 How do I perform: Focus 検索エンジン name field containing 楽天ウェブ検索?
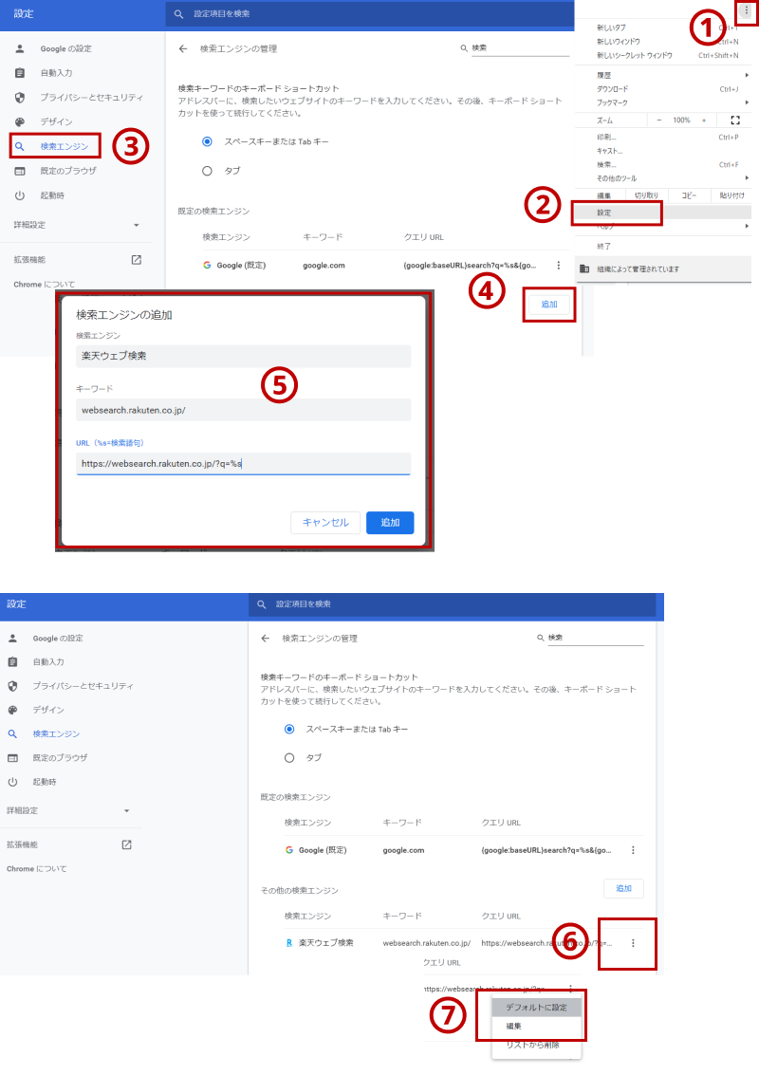click(244, 356)
